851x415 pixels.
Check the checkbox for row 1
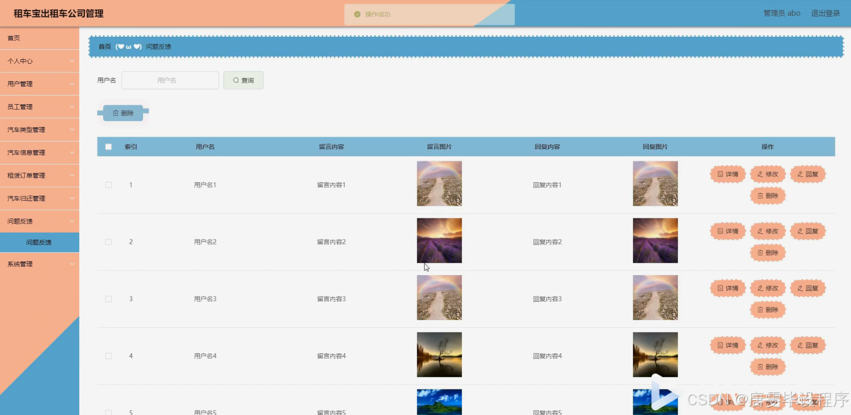108,185
